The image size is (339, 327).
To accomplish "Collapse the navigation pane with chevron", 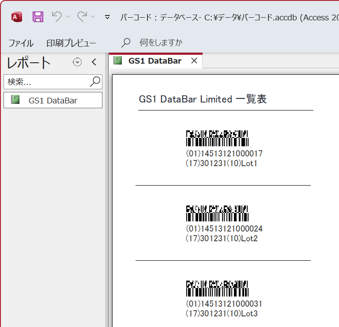I will pyautogui.click(x=94, y=62).
